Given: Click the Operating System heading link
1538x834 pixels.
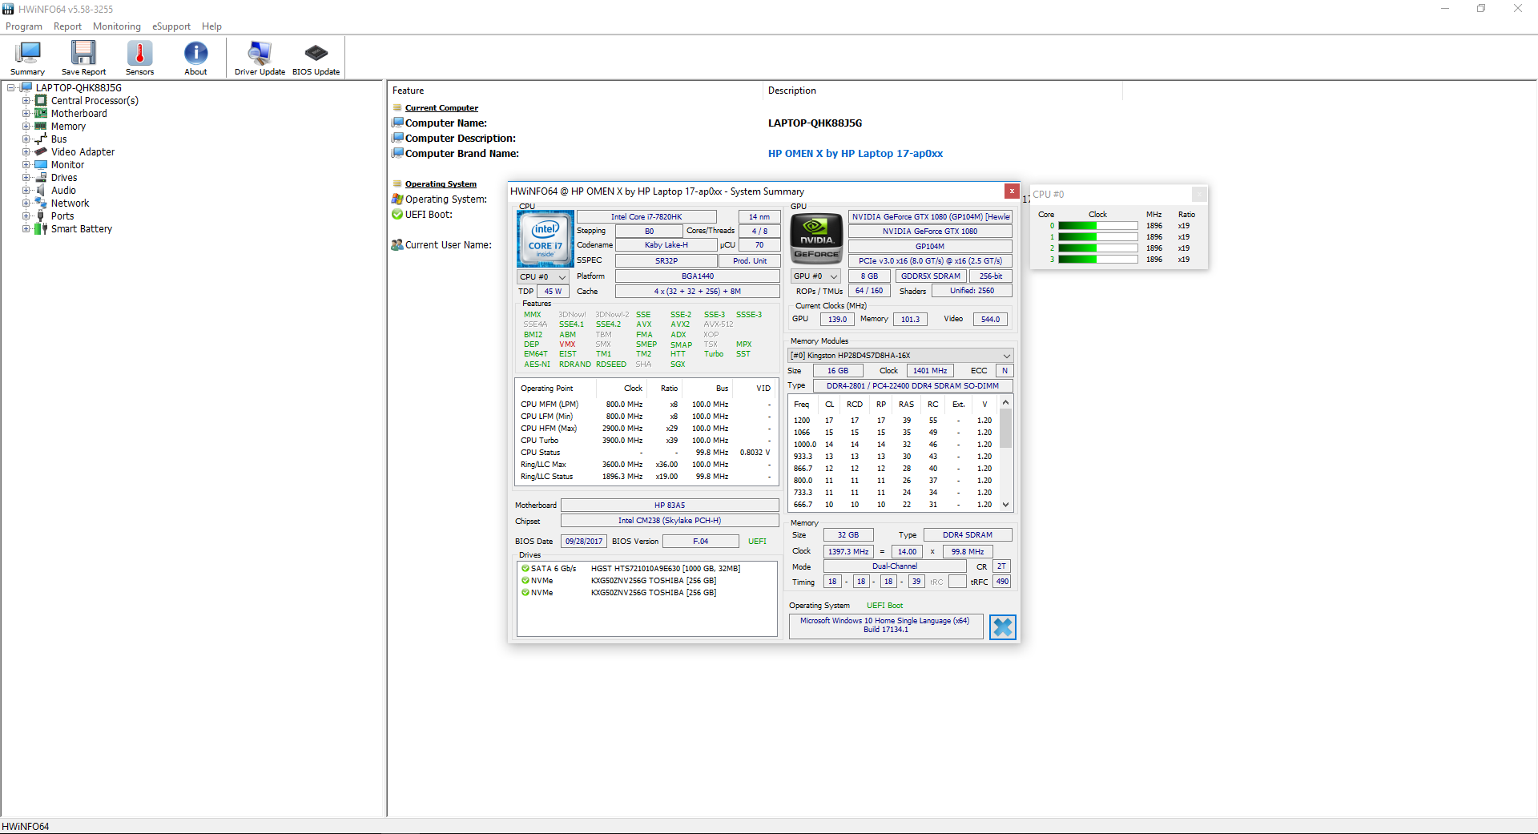Looking at the screenshot, I should (x=441, y=184).
